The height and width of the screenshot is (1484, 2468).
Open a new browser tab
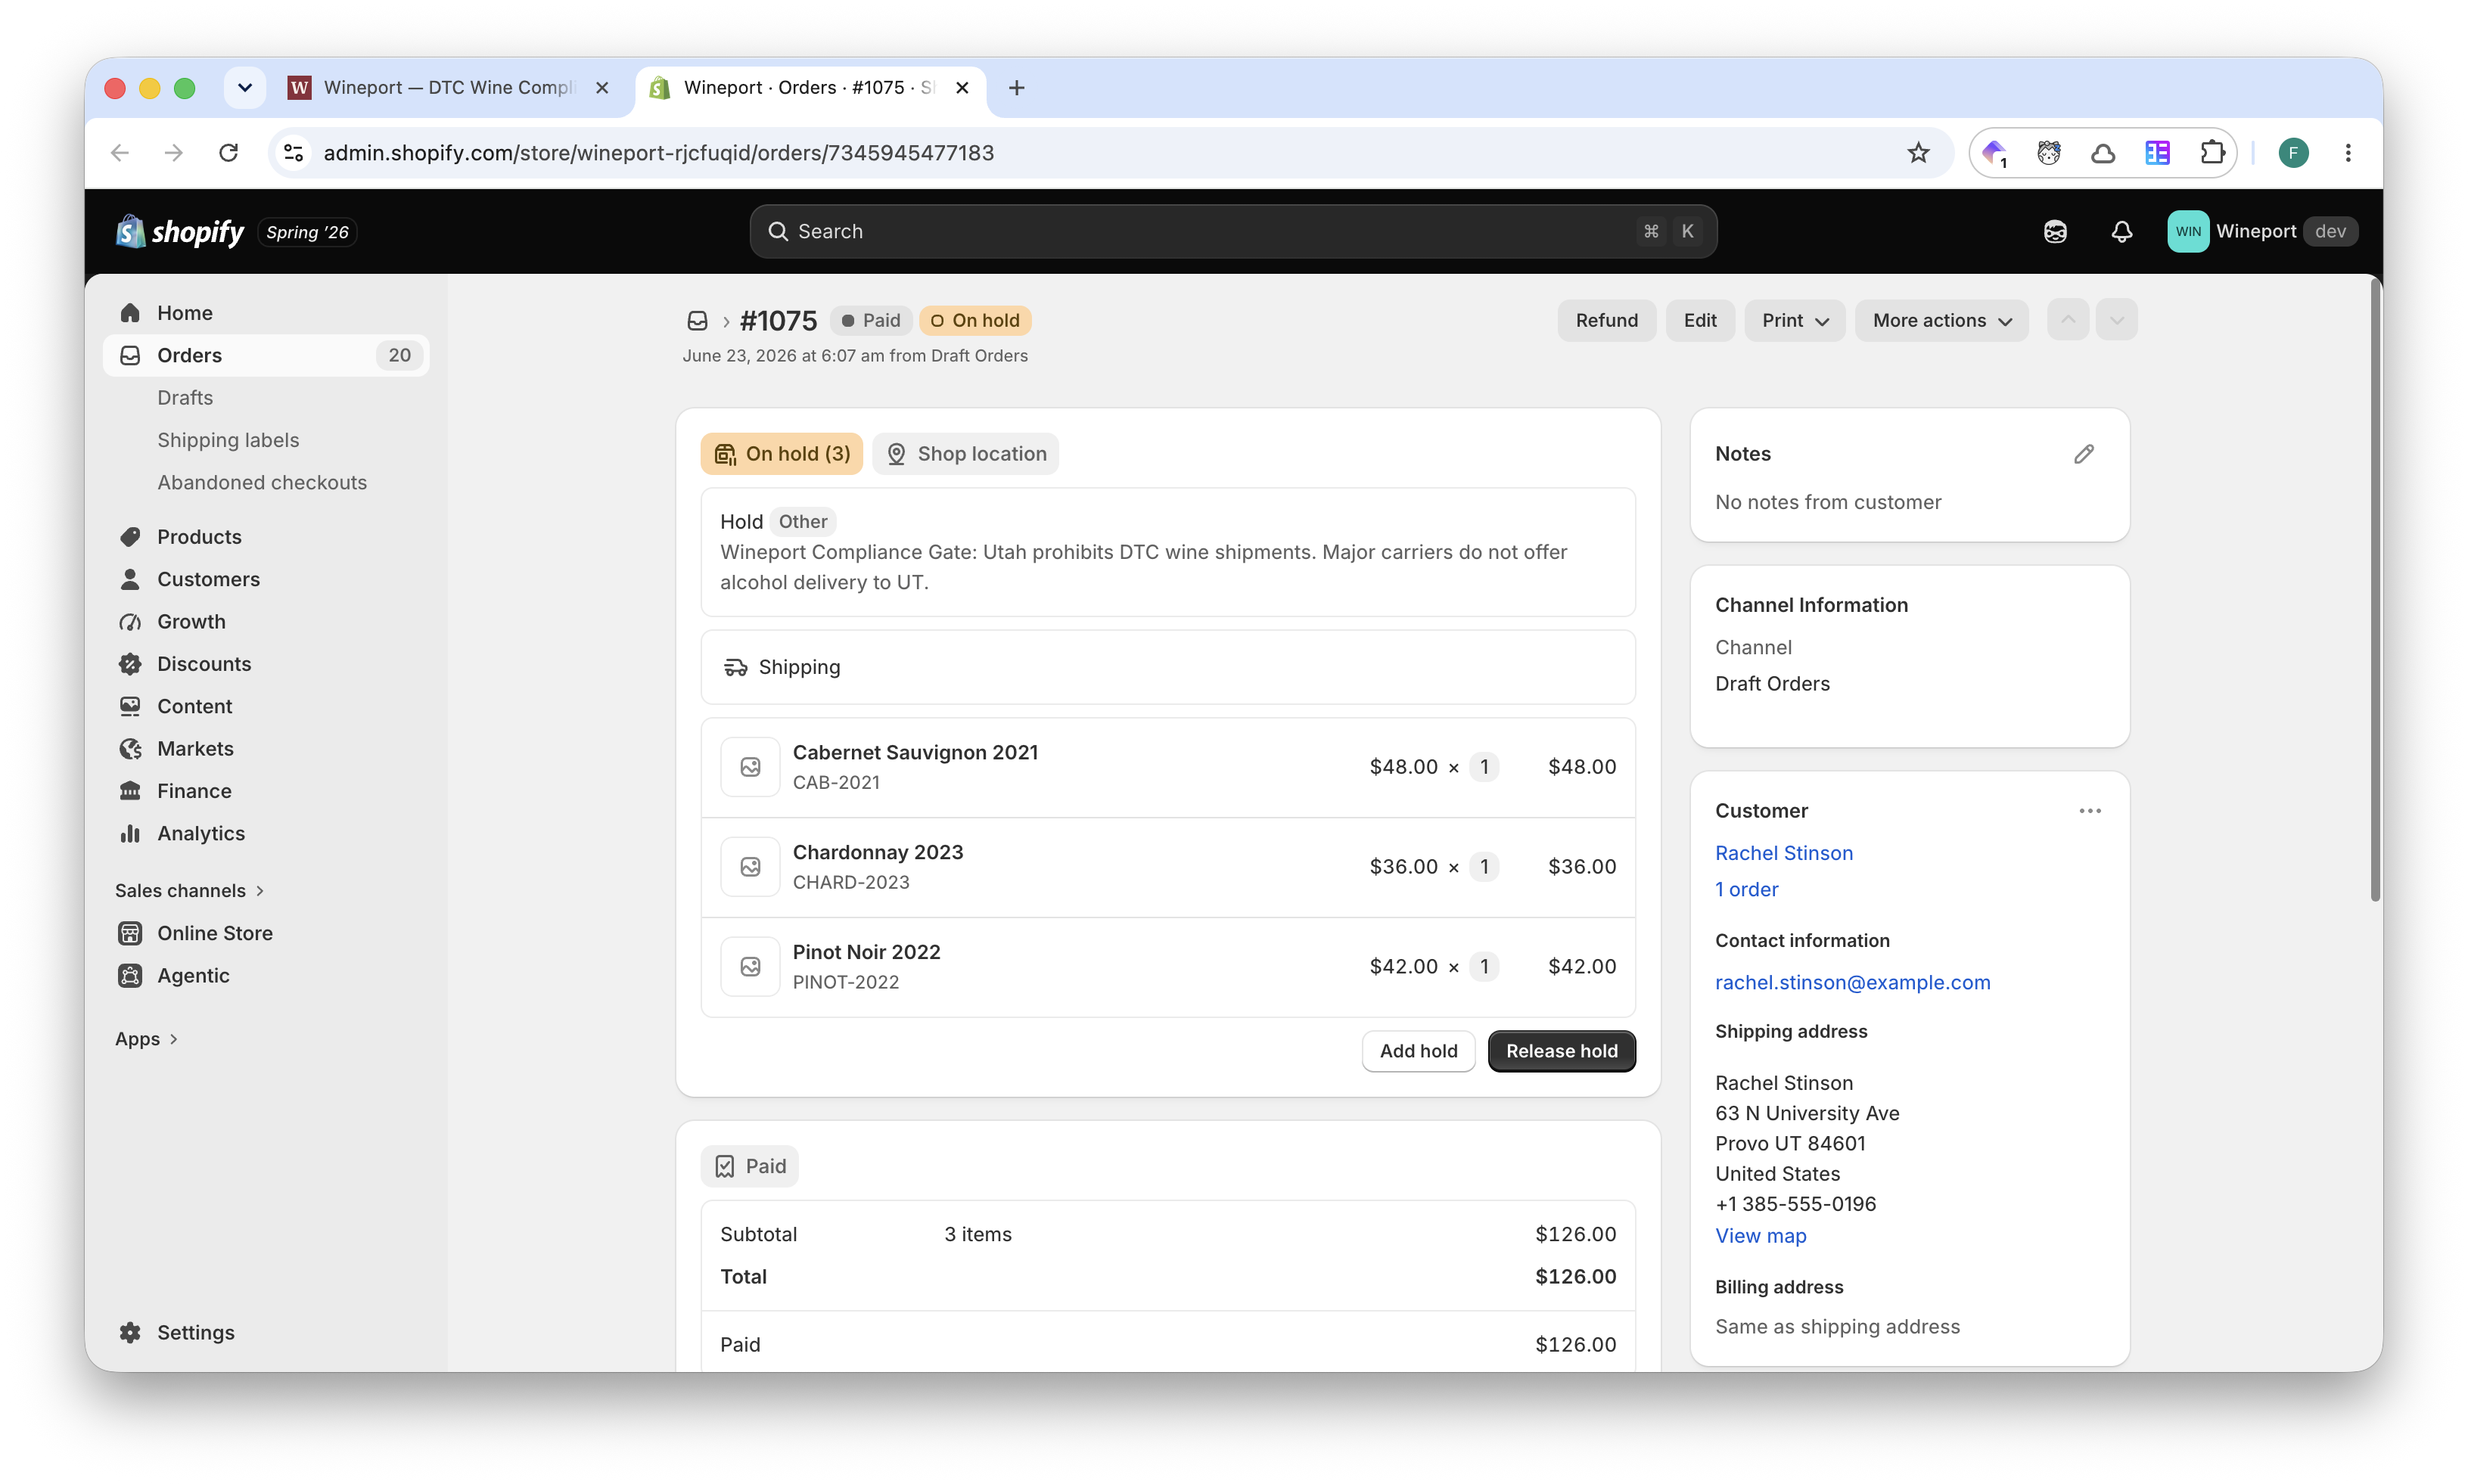[x=1016, y=88]
